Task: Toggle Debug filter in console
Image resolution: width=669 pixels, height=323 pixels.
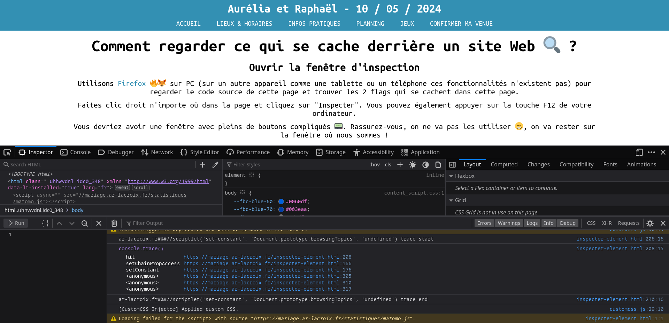Action: pos(568,223)
